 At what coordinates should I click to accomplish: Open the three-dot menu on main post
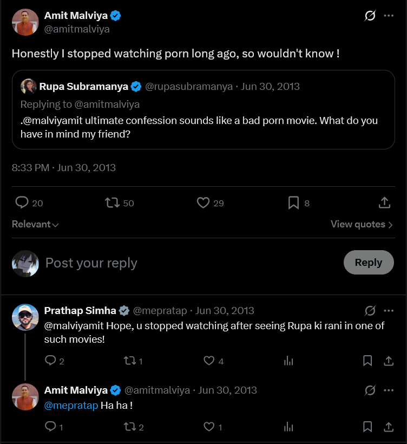[389, 16]
